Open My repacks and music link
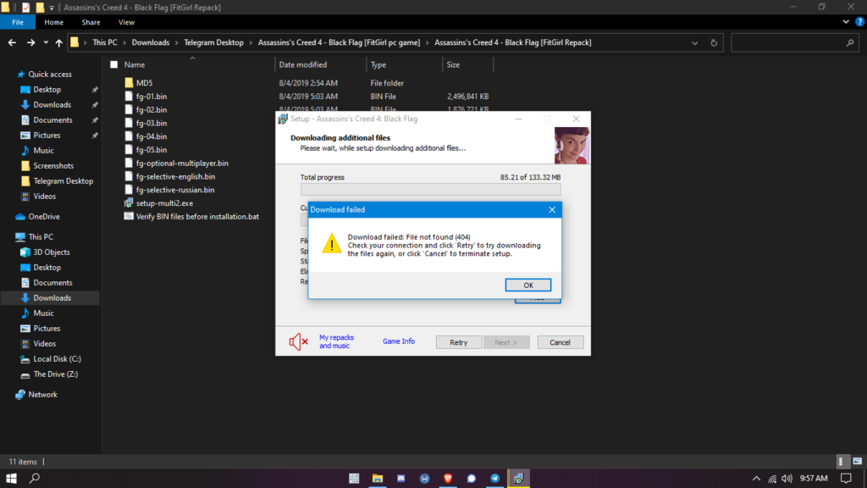 click(x=336, y=341)
